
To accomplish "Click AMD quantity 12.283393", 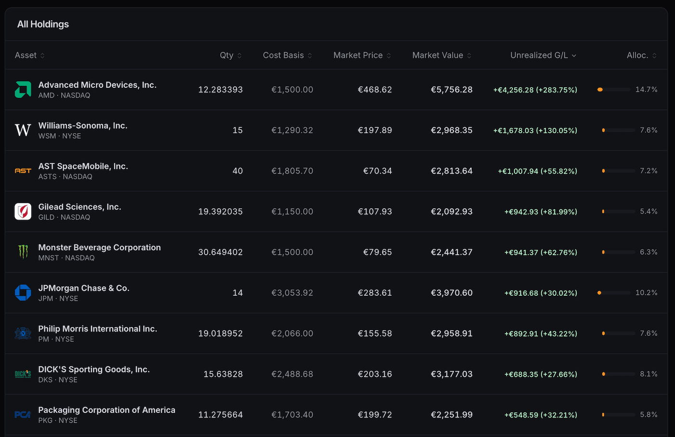I will click(x=220, y=90).
